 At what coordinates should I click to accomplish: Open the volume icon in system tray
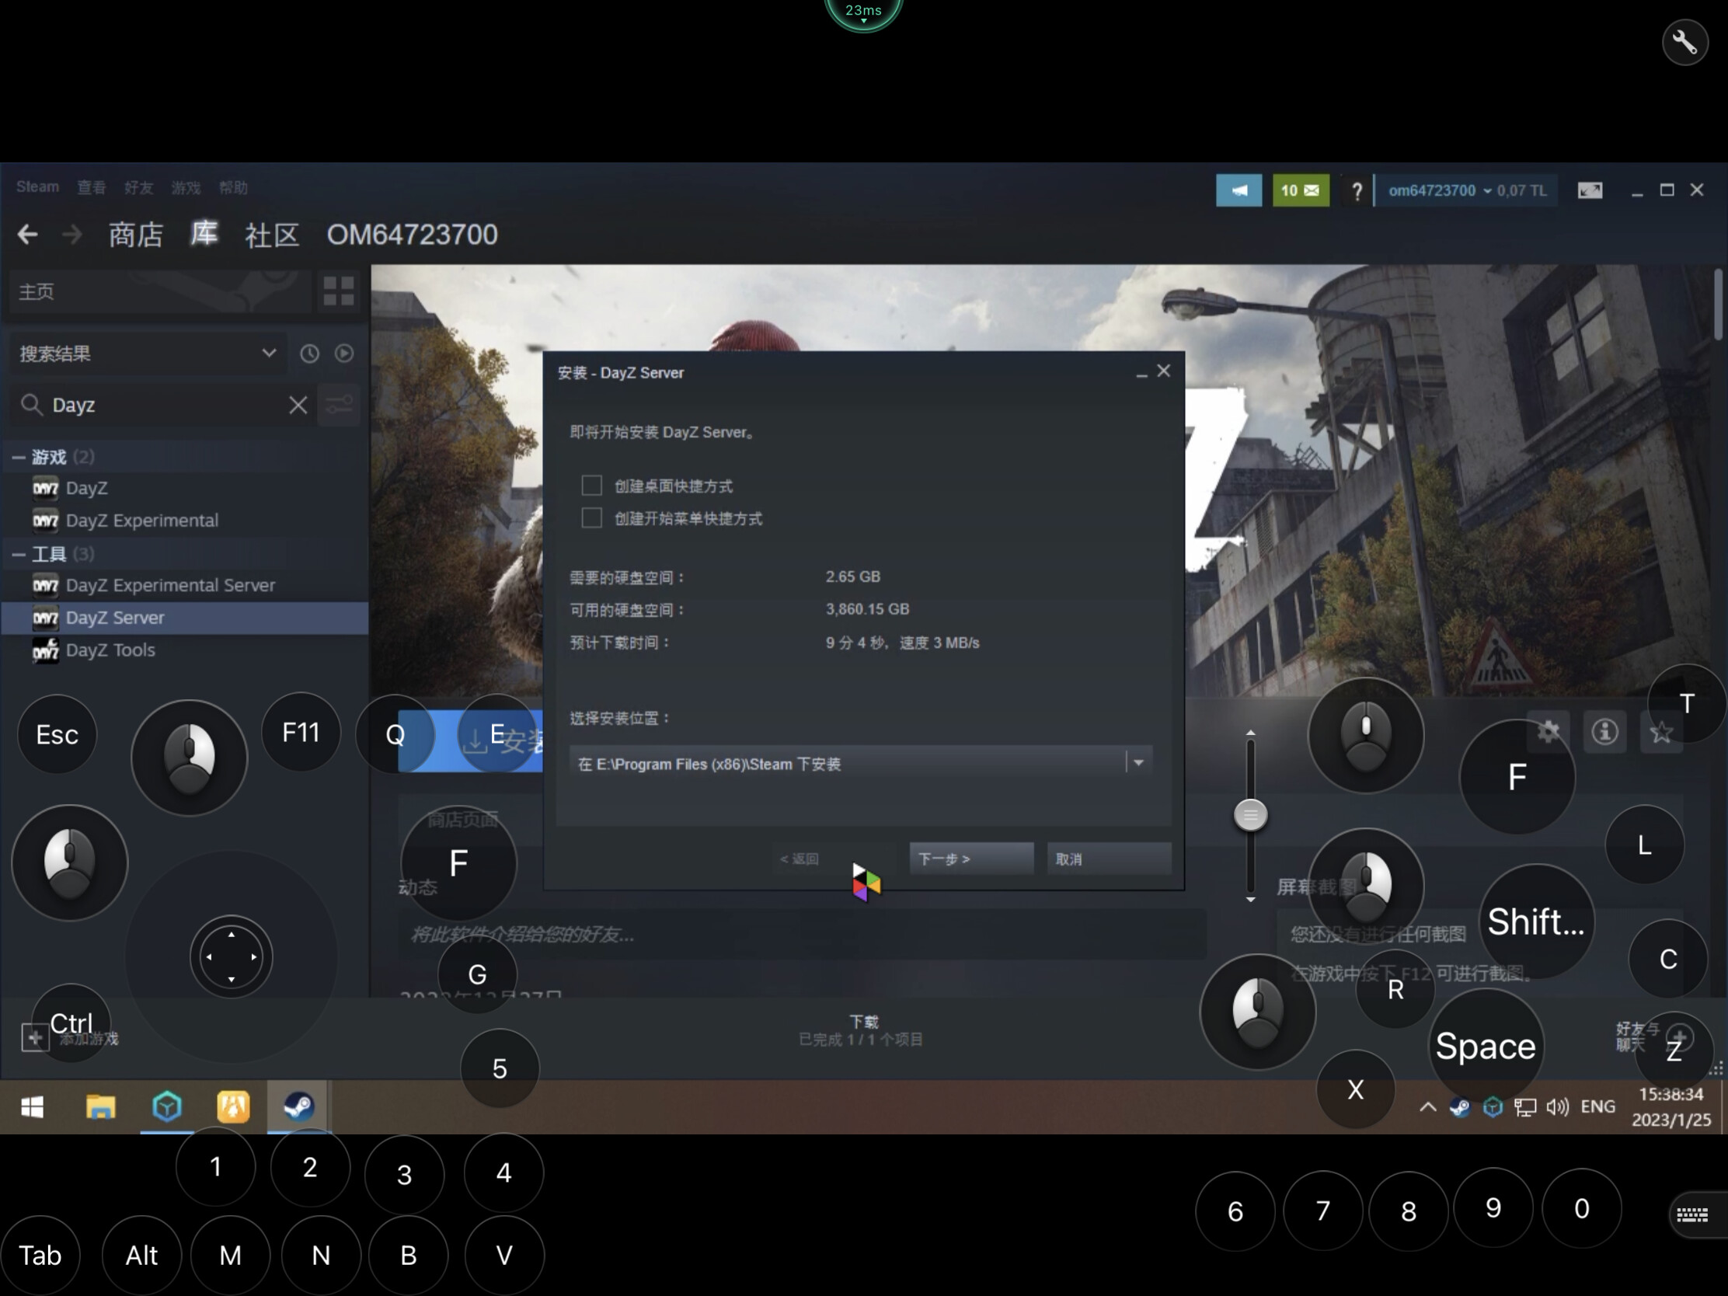tap(1557, 1107)
